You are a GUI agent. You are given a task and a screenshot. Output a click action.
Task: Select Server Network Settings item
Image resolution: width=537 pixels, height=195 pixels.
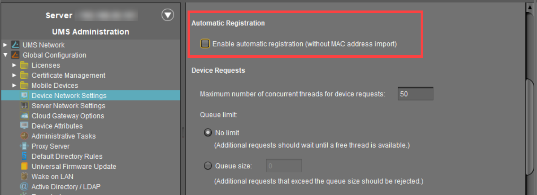pos(68,106)
